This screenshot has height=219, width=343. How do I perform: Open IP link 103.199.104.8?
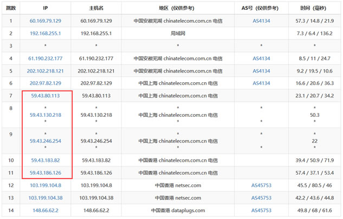45,185
